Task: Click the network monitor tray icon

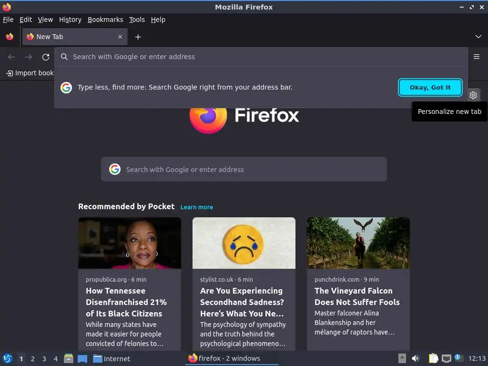Action: [x=447, y=358]
